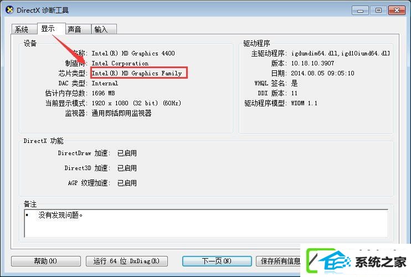
Task: Click the driver version 10.18.10.3907 text
Action: click(312, 63)
